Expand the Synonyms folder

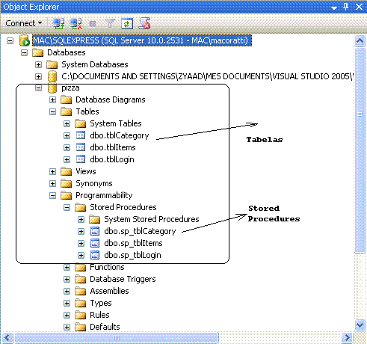(52, 184)
